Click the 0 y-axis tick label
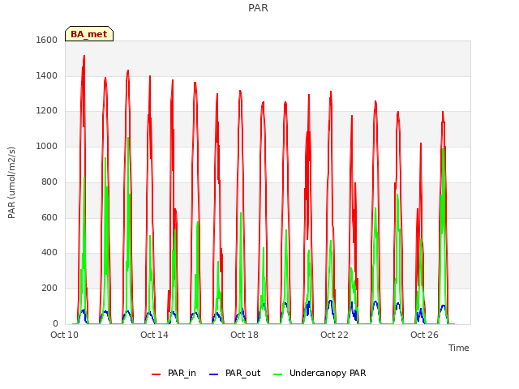Viewport: 519px width, 389px height. tap(55, 323)
